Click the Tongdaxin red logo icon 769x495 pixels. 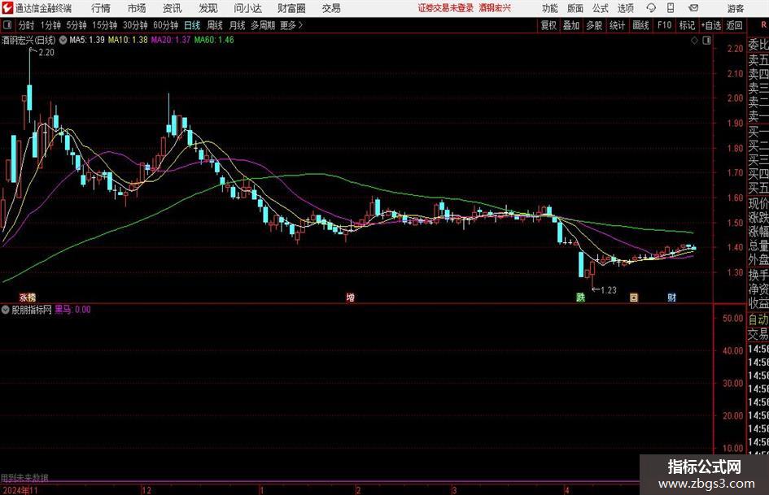pyautogui.click(x=7, y=8)
